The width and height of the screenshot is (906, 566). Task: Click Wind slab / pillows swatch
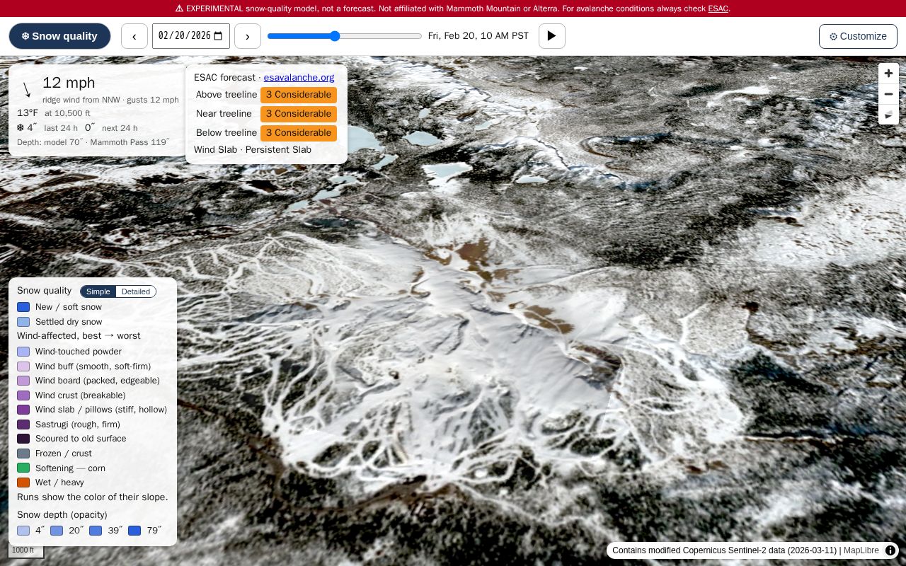click(x=23, y=410)
